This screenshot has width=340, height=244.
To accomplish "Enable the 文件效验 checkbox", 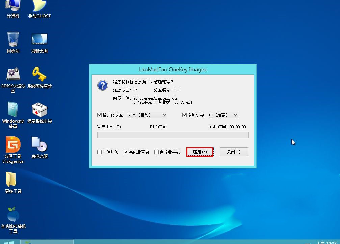I will [x=99, y=152].
